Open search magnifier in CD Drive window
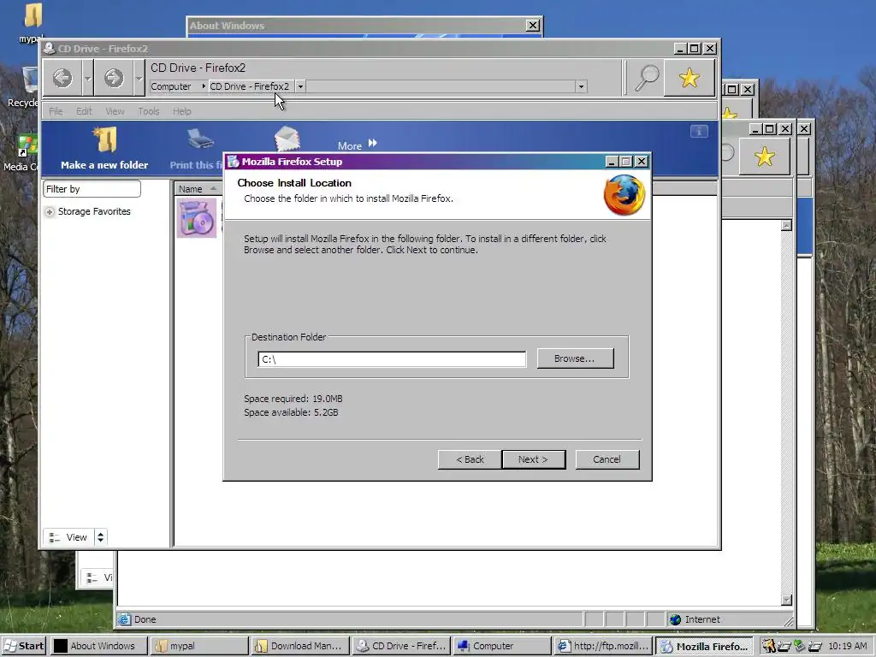Image resolution: width=876 pixels, height=657 pixels. pos(646,78)
